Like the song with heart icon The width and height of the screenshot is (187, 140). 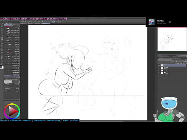pyautogui.click(x=170, y=22)
